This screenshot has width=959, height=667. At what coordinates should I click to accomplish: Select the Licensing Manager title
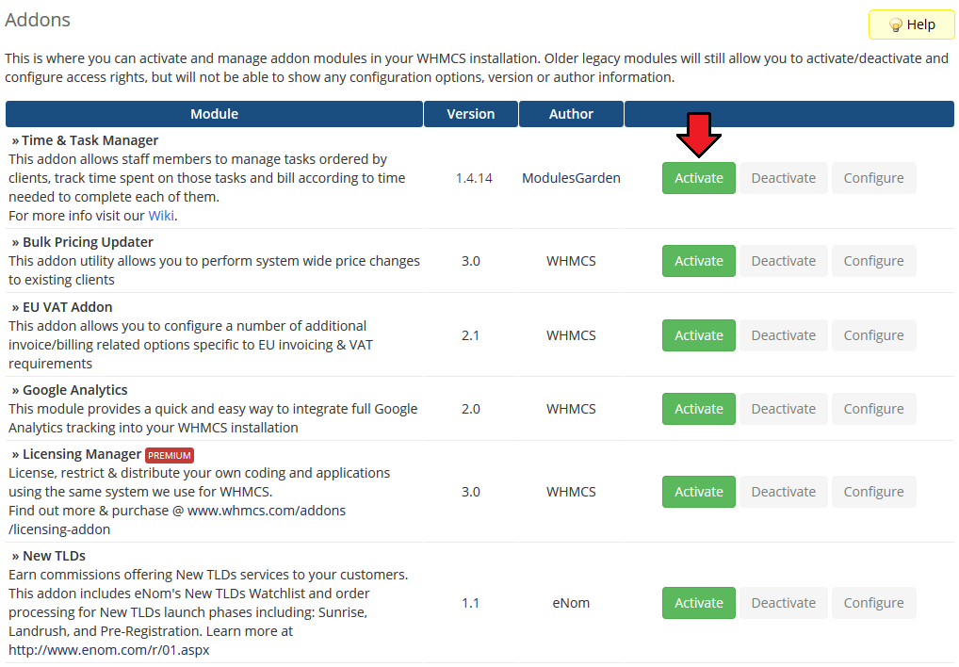(x=82, y=454)
